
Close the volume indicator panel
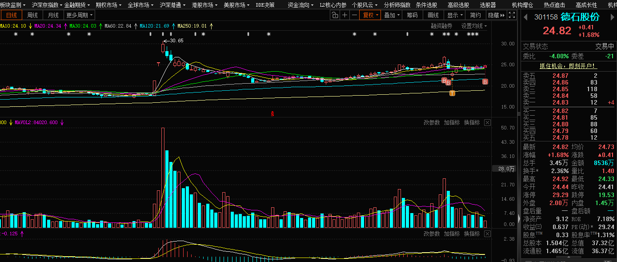487,122
